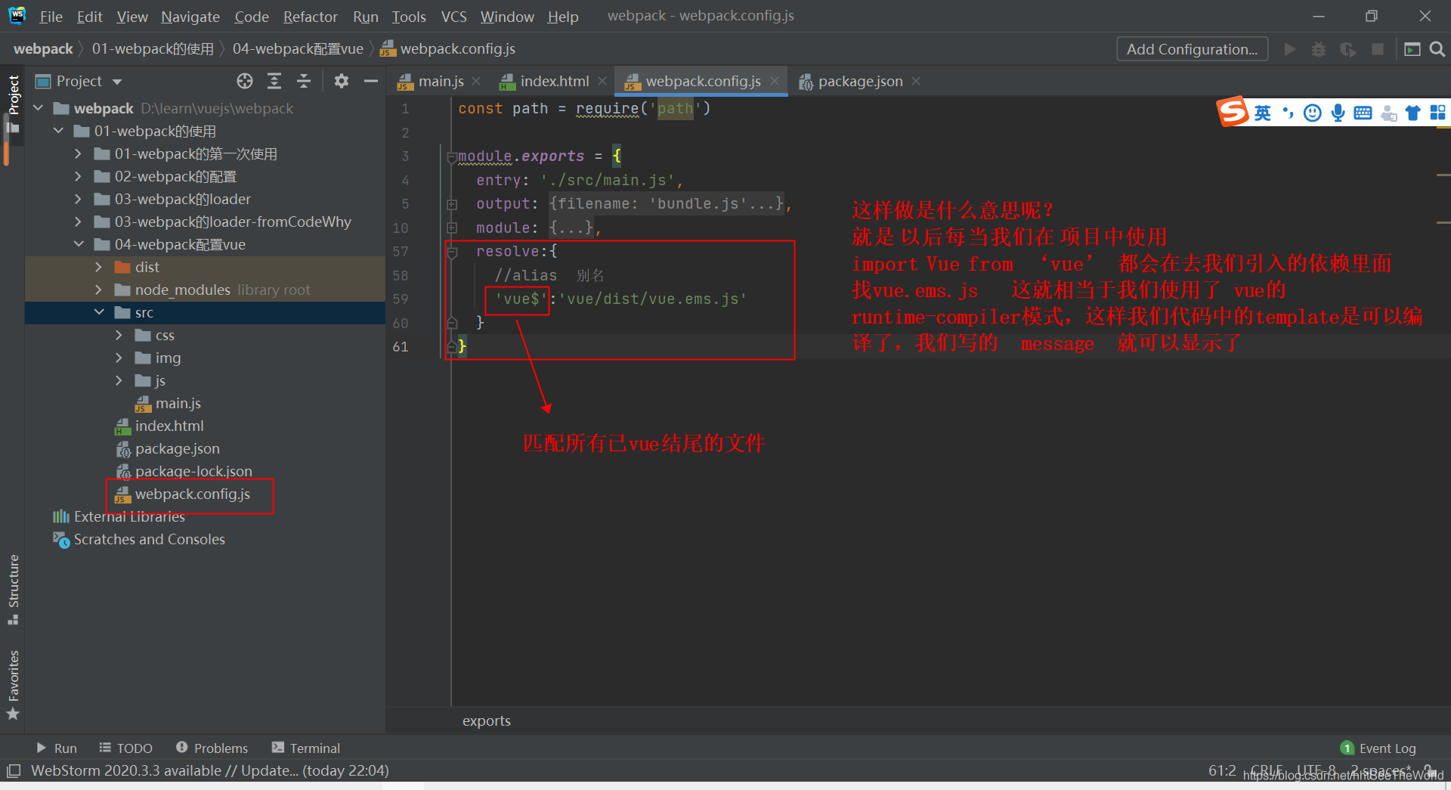Click the Sogou microphone voice input icon

pos(1338,113)
